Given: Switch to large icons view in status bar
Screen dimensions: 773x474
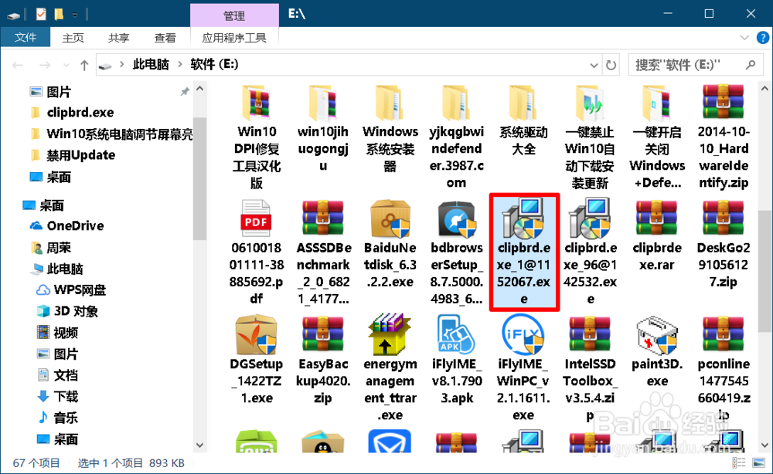Looking at the screenshot, I should click(x=759, y=462).
